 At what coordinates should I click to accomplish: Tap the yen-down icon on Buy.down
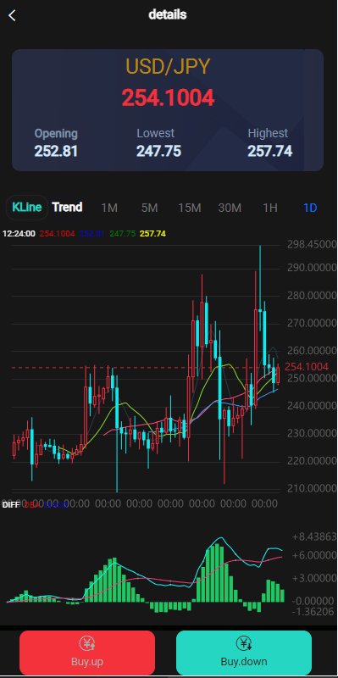(244, 644)
